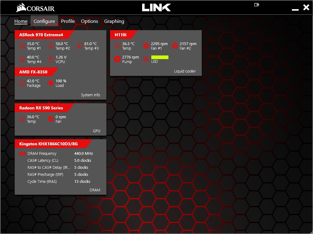Screen dimensions: 313x234
Task: Click the Temp #3 thermometer icon
Action: 79,46
